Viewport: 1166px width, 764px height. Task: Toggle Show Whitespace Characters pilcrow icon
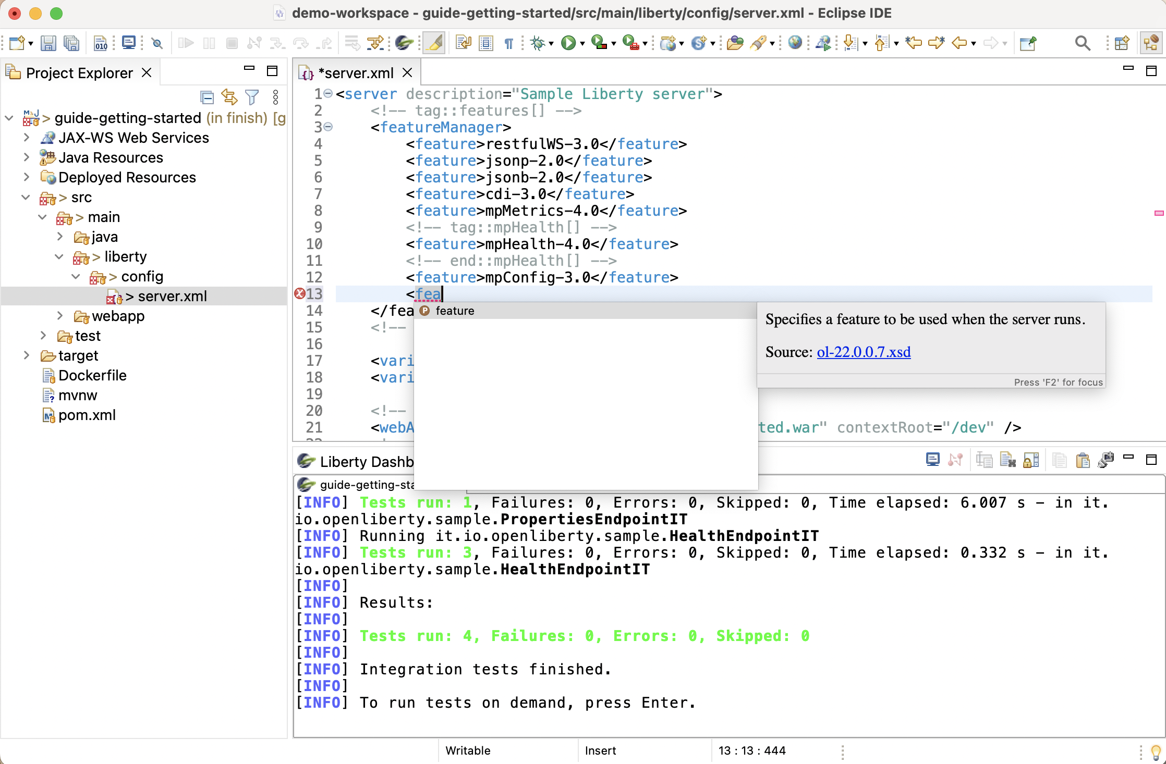508,43
